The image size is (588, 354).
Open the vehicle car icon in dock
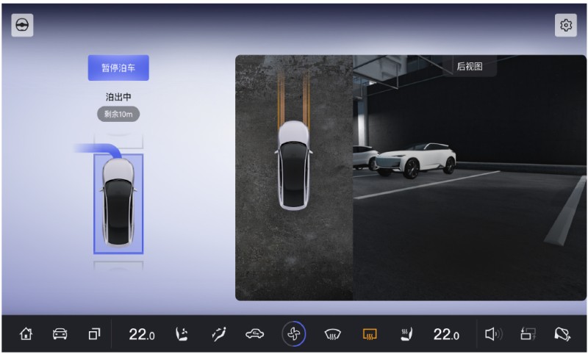coord(60,333)
